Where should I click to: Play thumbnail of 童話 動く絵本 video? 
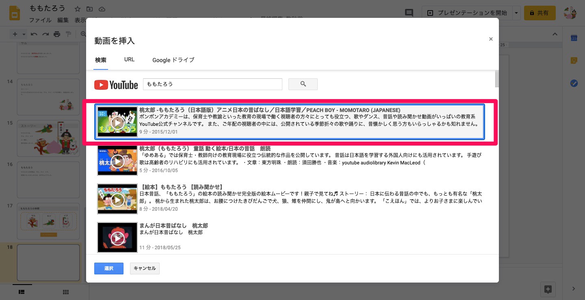(x=117, y=161)
